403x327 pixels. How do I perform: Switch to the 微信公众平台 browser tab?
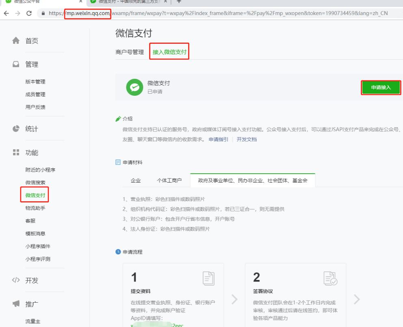point(43,2)
